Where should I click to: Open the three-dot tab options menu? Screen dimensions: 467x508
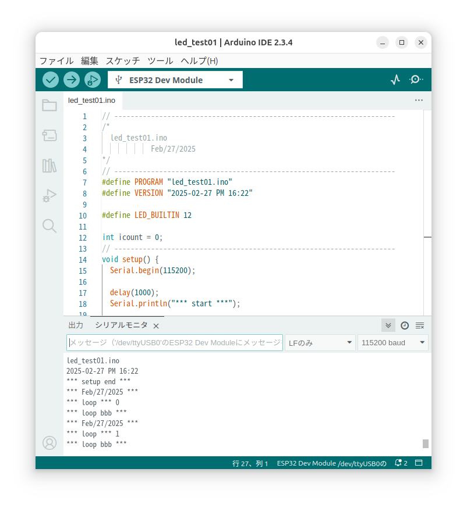click(x=419, y=101)
